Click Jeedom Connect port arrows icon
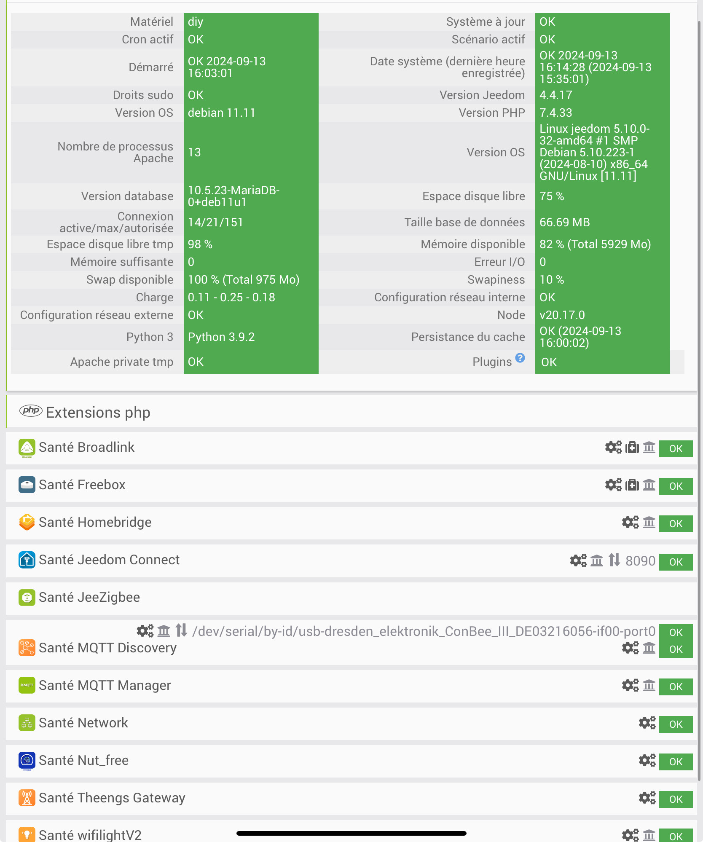 click(614, 560)
